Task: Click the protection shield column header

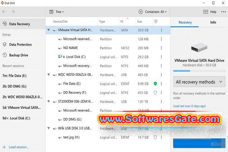Action: (156, 22)
